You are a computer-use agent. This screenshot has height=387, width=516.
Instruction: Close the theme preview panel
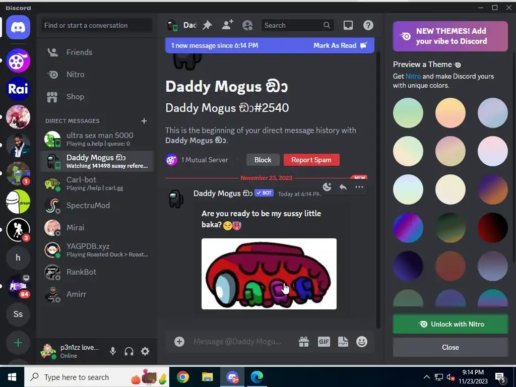tap(450, 348)
